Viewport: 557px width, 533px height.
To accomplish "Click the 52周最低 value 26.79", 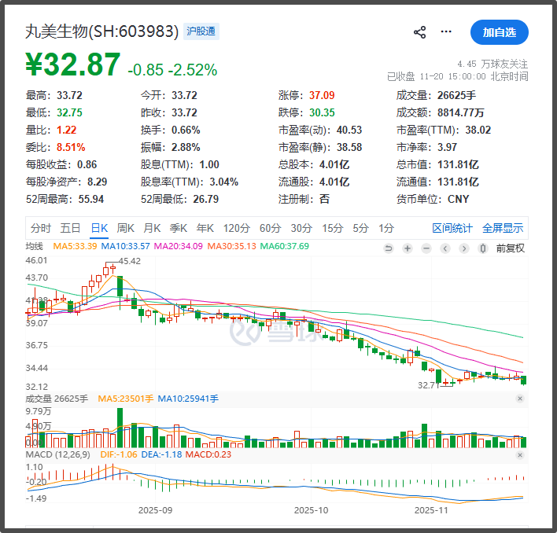I will [x=205, y=199].
